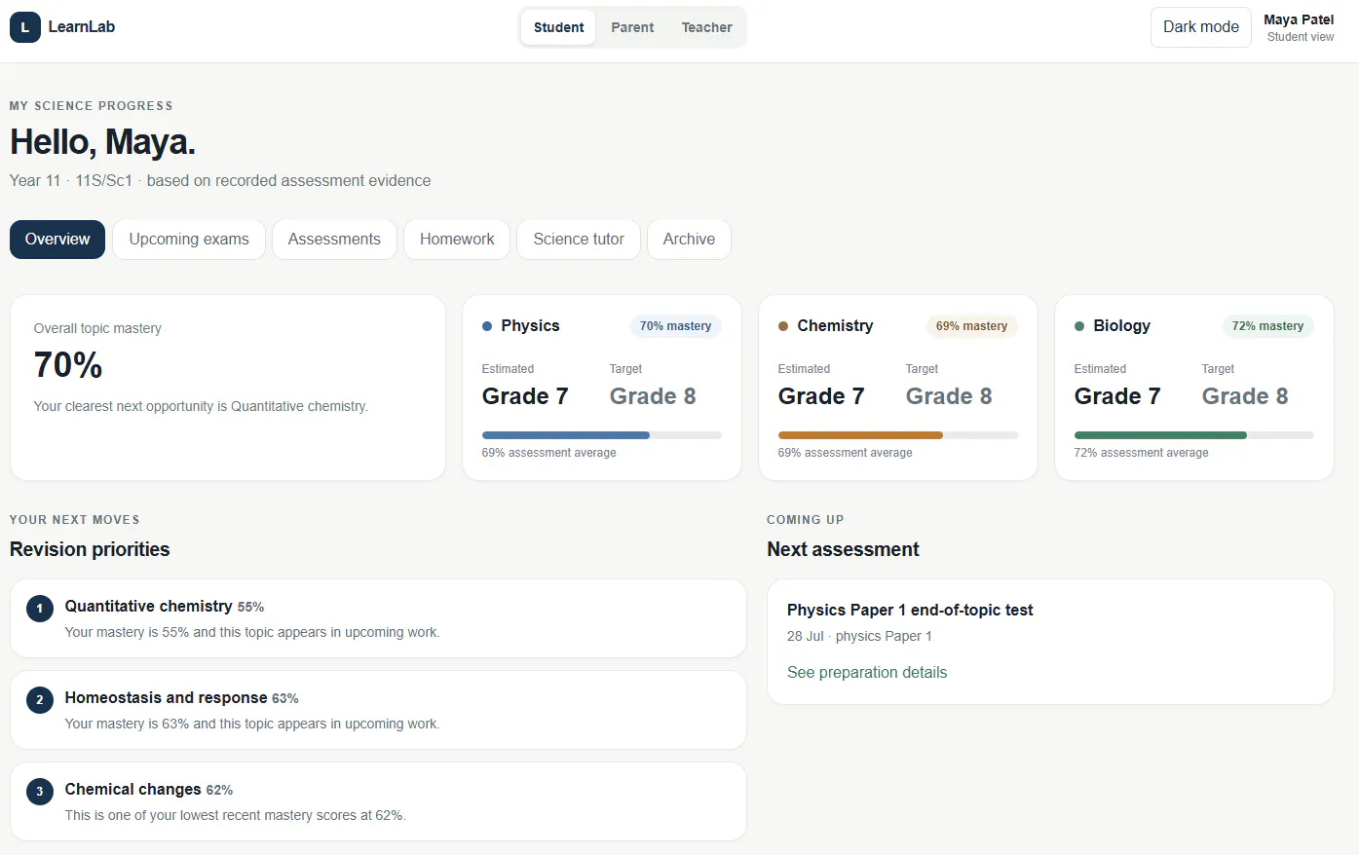Select the Overview tab
Viewport: 1359px width, 855px height.
[57, 240]
